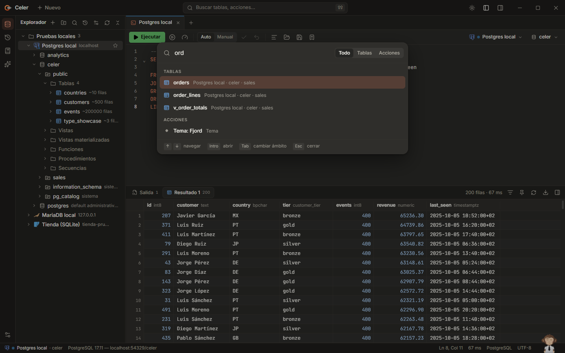The height and width of the screenshot is (353, 565).
Task: Select the Tema: Fjord action
Action: tap(282, 131)
